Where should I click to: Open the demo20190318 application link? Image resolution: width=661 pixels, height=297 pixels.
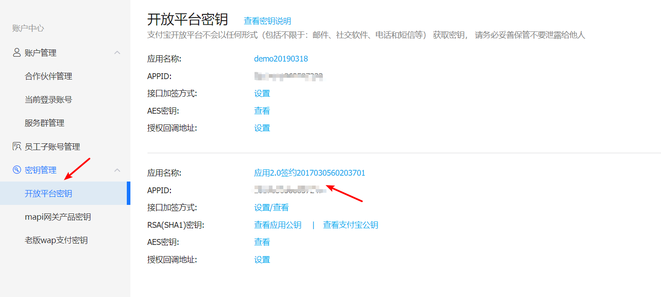click(x=281, y=59)
